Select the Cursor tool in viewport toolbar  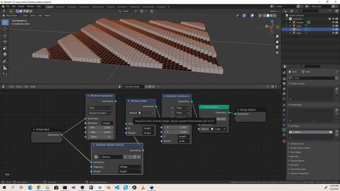click(x=5, y=29)
